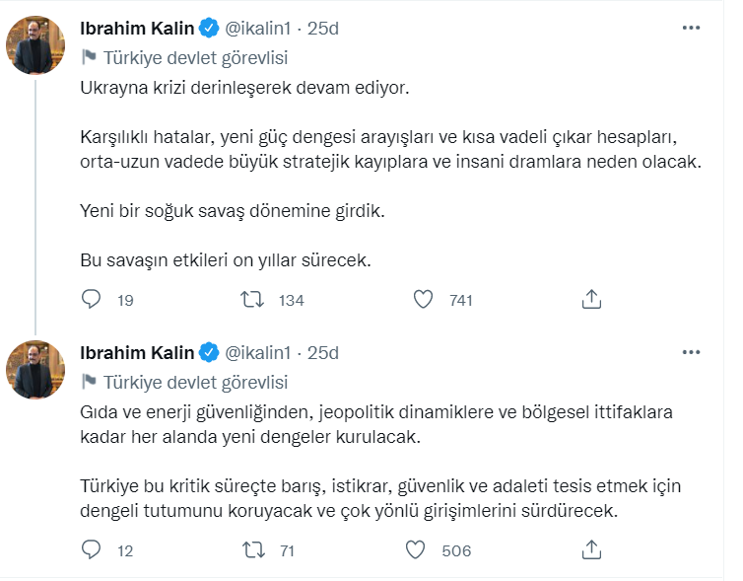Retweet the second tweet with 71 retweets
The image size is (743, 581).
pyautogui.click(x=251, y=549)
